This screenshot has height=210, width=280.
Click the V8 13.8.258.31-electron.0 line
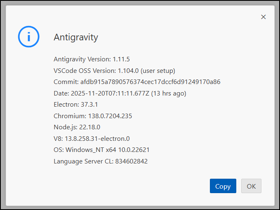point(92,139)
